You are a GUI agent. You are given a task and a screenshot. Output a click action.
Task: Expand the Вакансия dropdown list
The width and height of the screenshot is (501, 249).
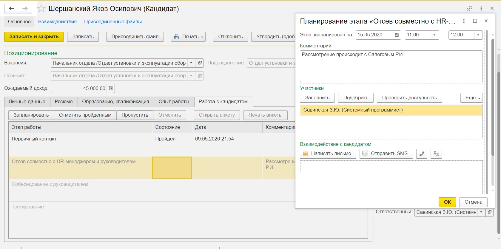point(191,63)
